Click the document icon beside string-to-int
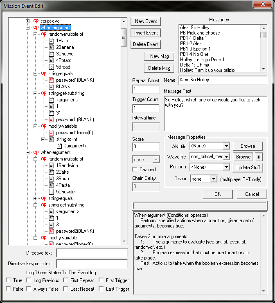The width and height of the screenshot is (275, 303). (52, 139)
